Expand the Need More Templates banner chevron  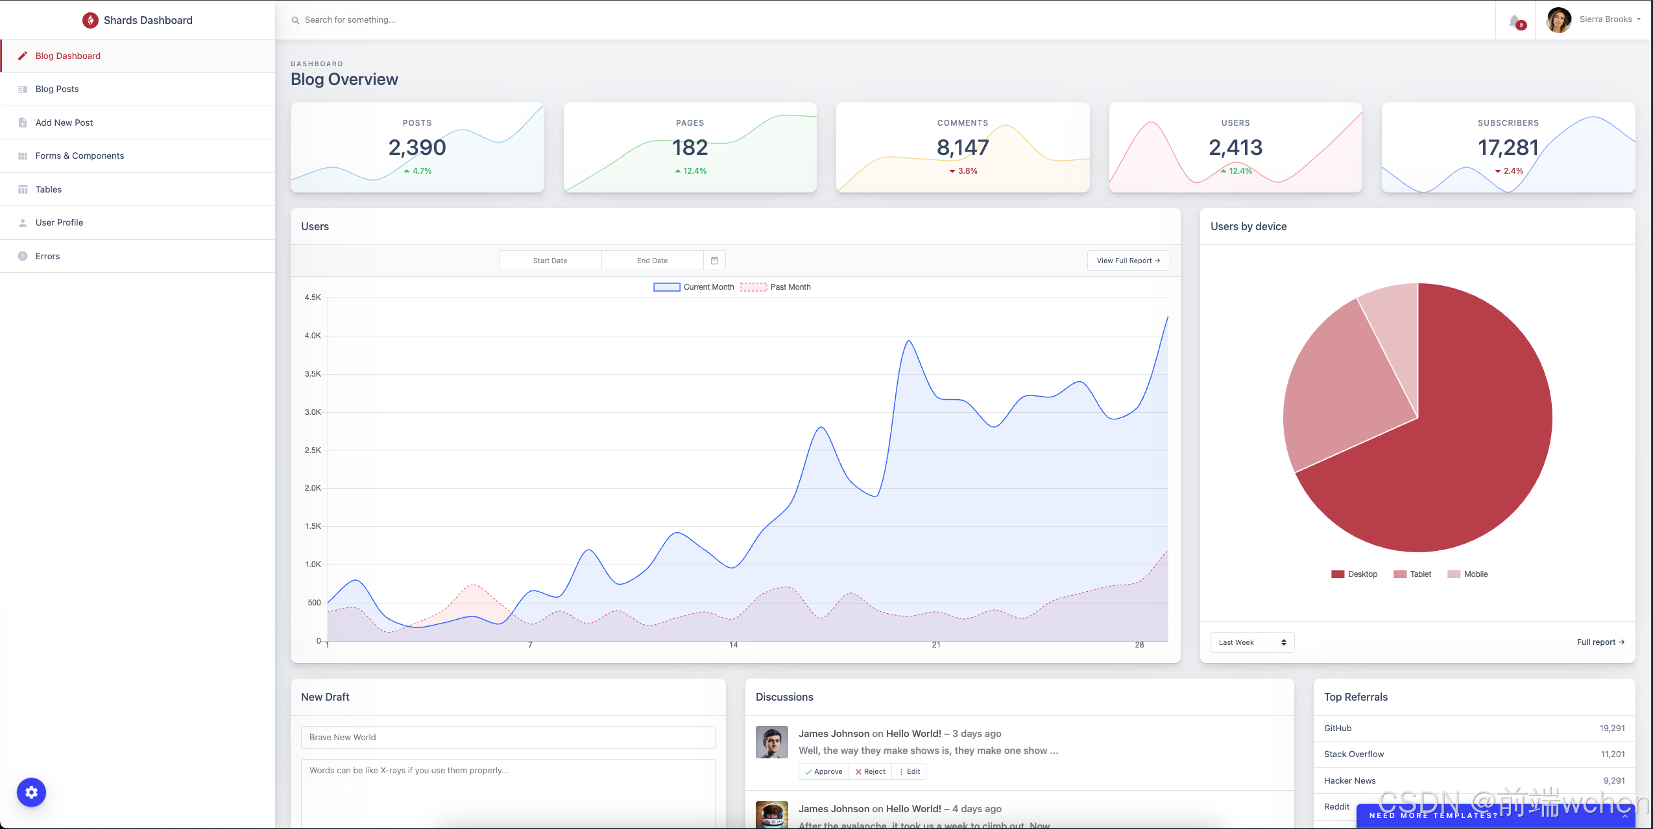[x=1624, y=816]
